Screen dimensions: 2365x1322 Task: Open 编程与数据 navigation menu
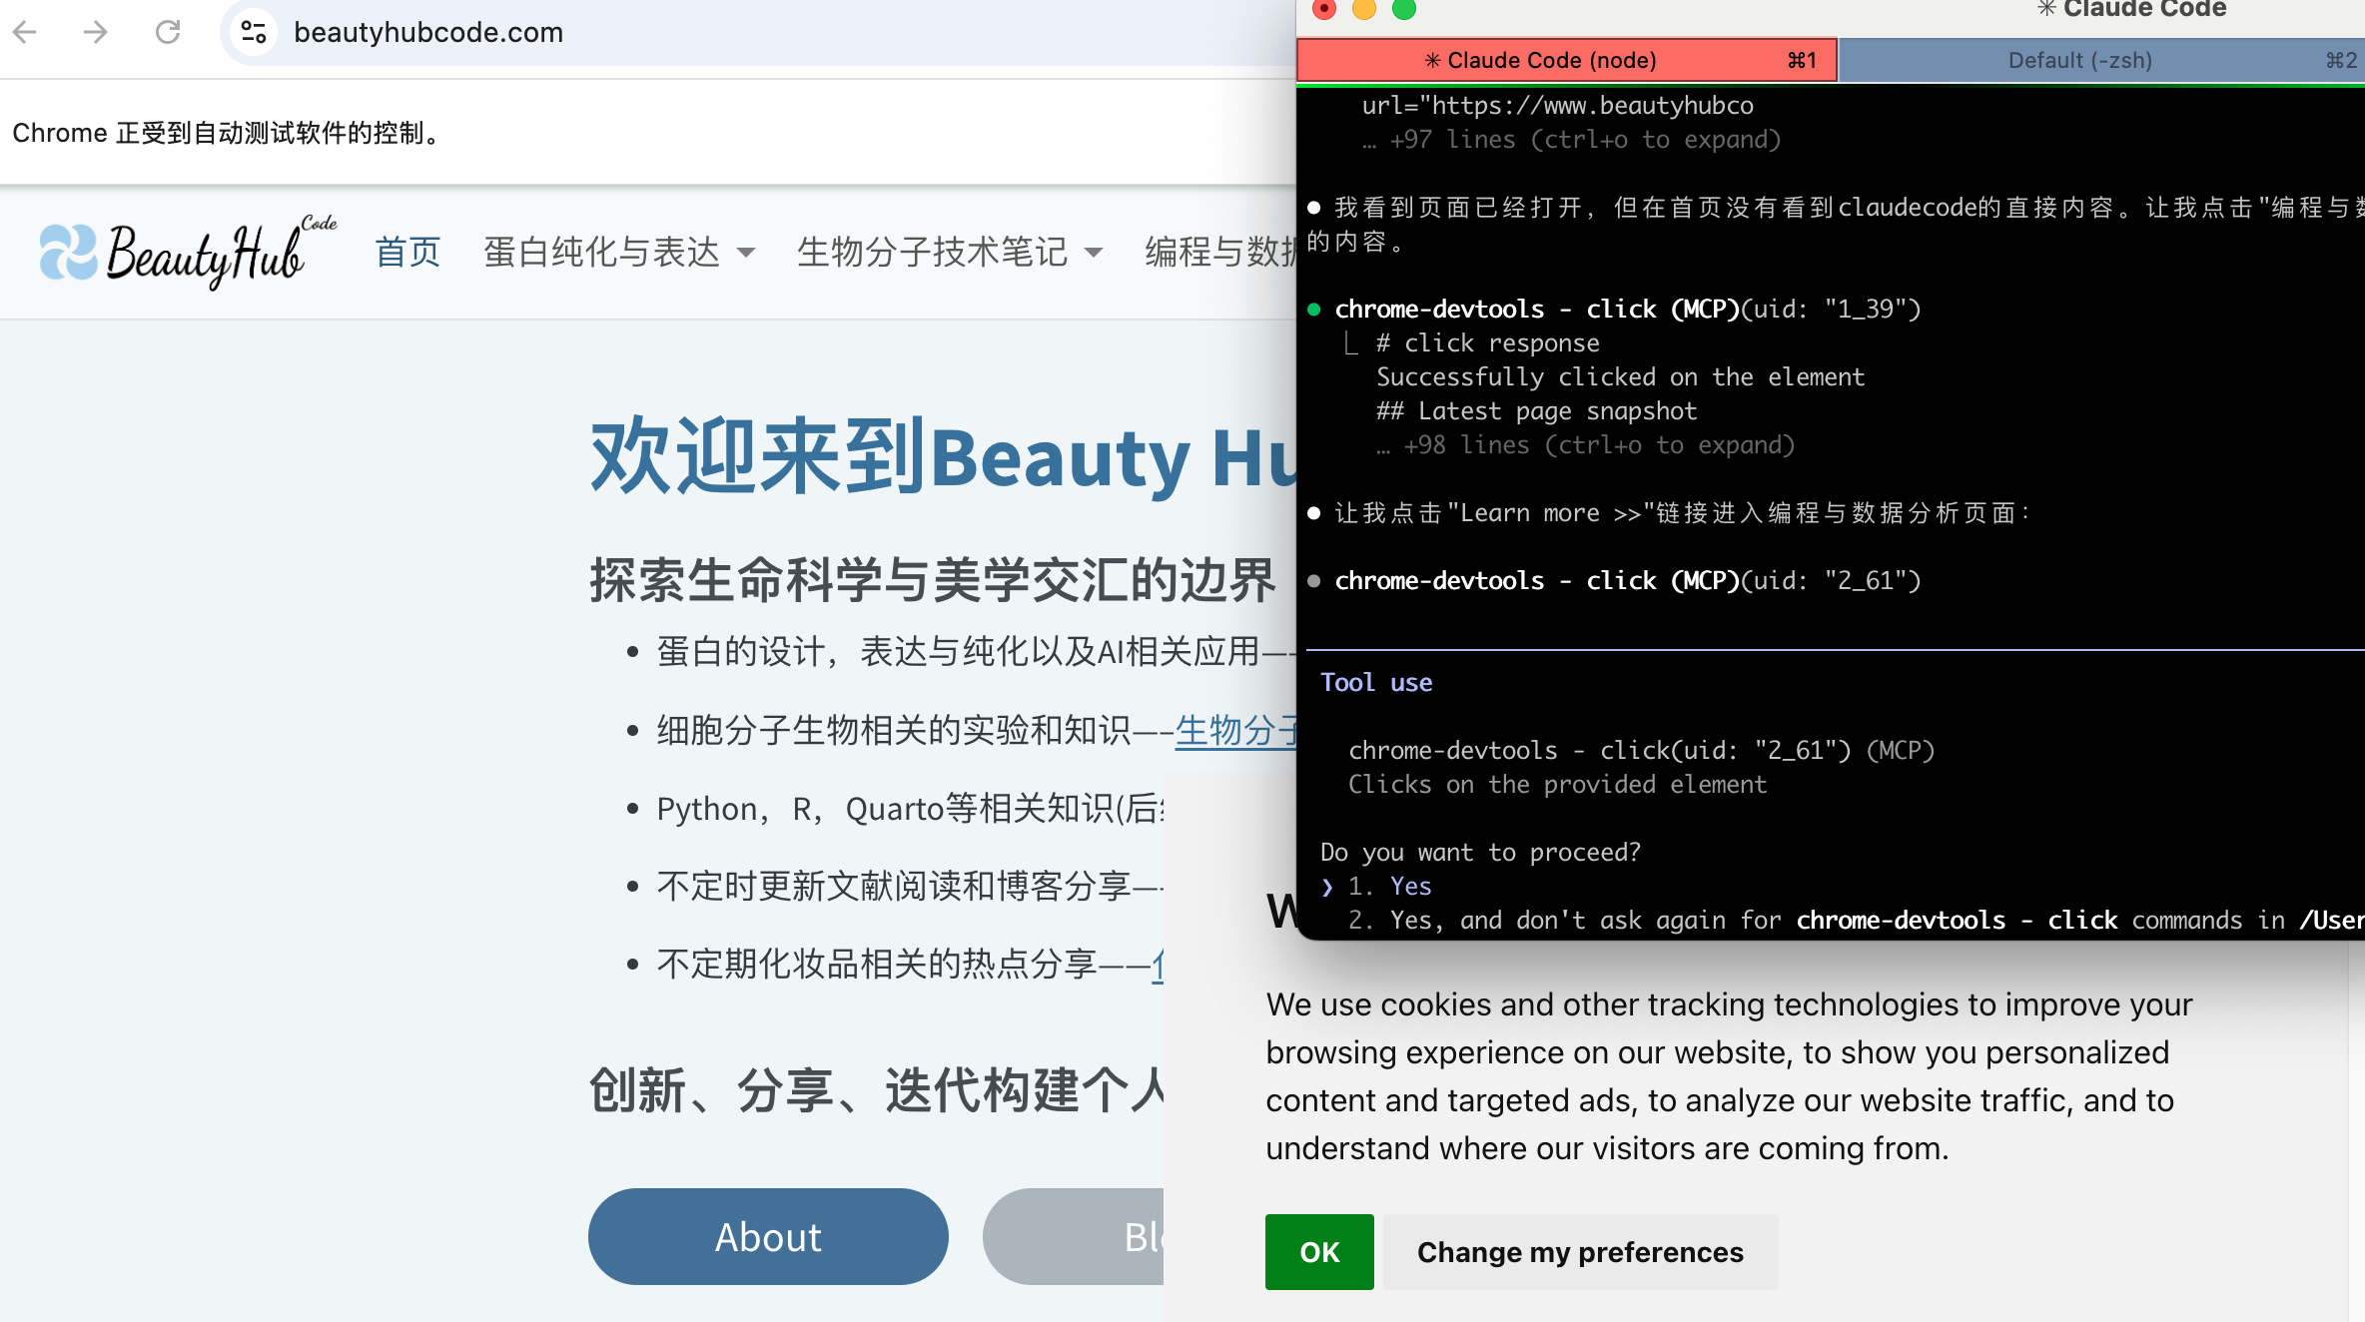point(1218,252)
